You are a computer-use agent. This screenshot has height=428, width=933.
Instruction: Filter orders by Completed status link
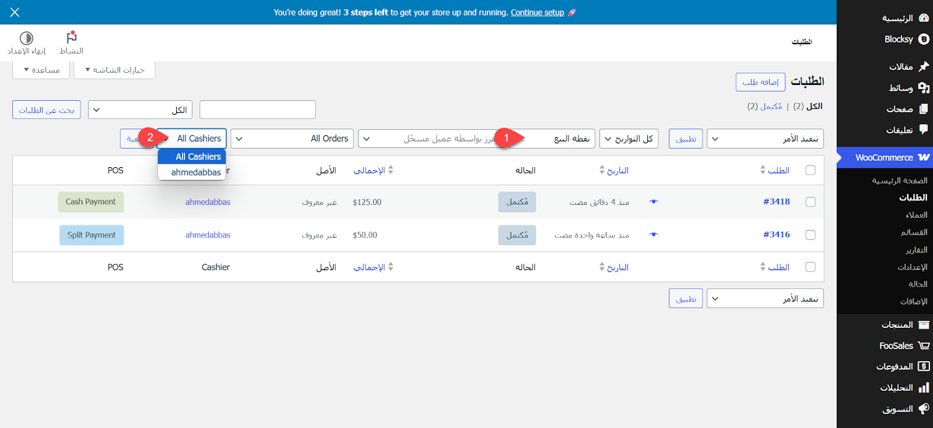click(x=771, y=107)
